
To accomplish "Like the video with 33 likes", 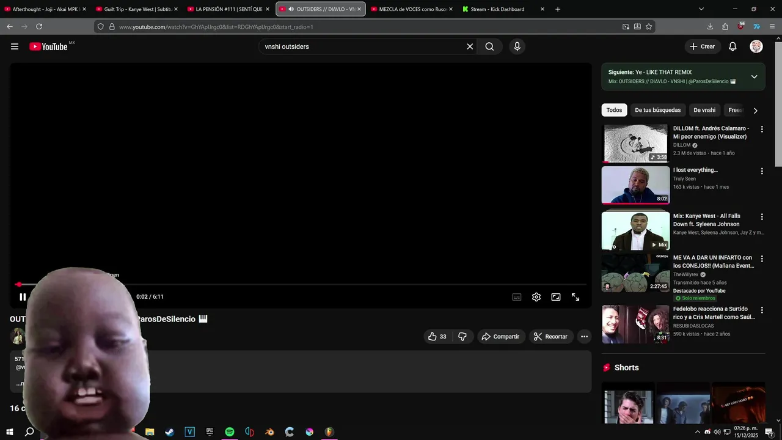I will click(x=437, y=337).
